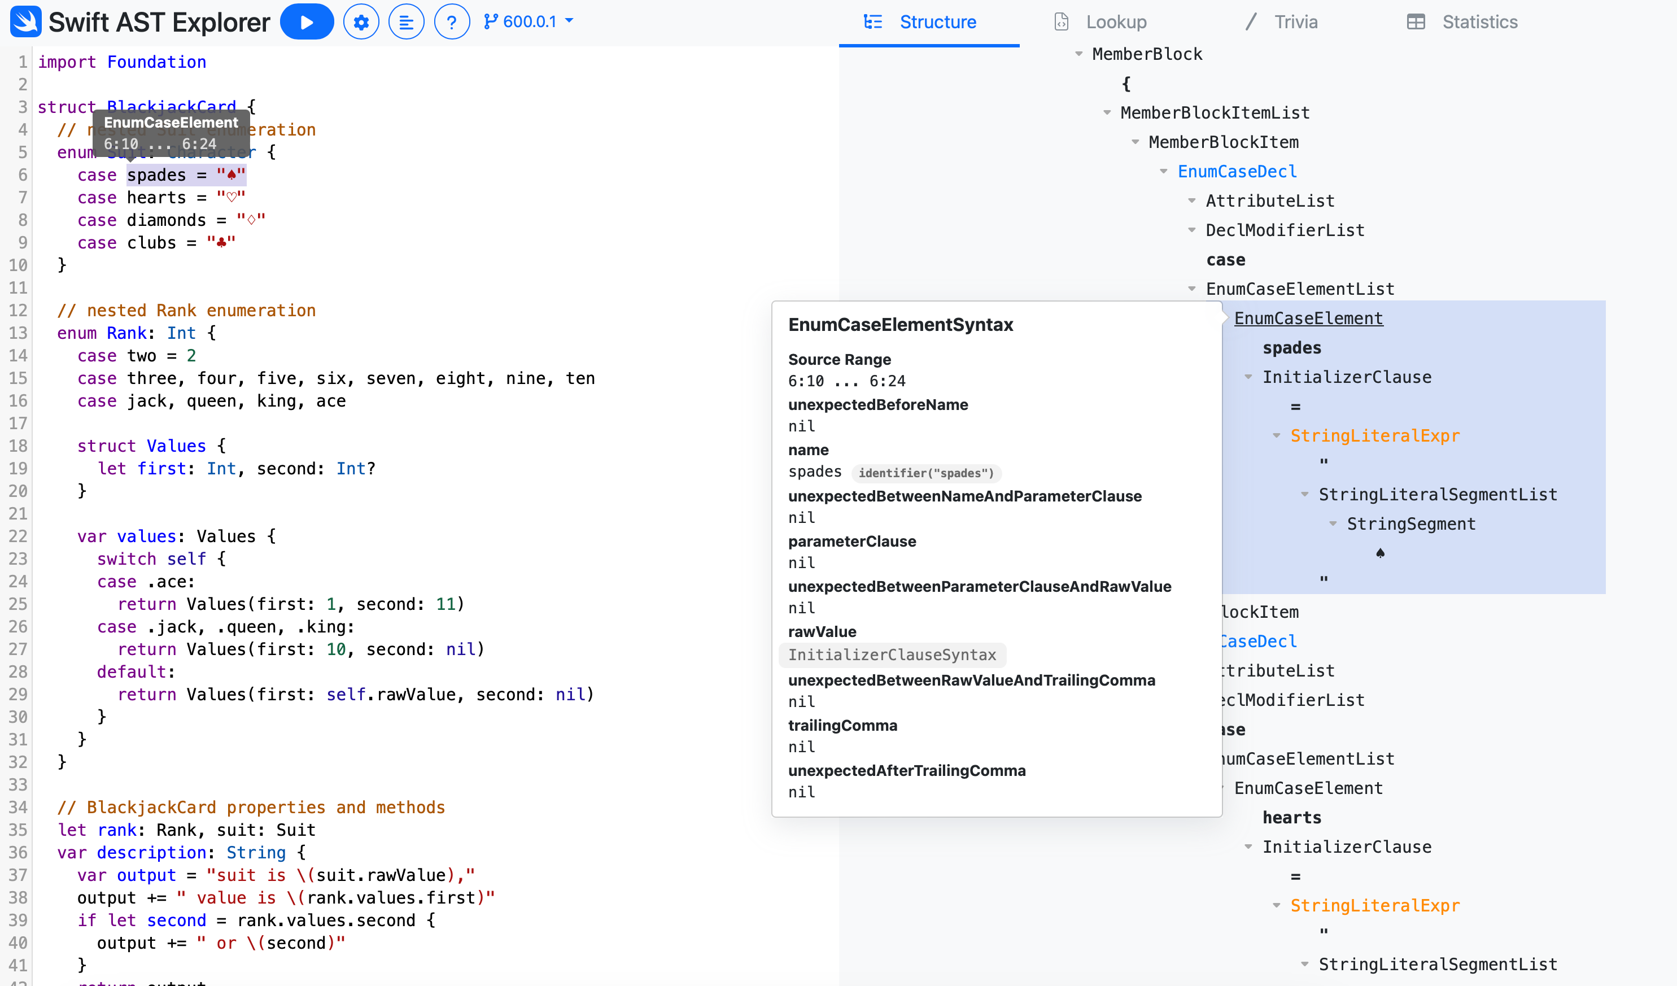
Task: Collapse the StringLiteralSegmentList node
Action: pyautogui.click(x=1304, y=494)
